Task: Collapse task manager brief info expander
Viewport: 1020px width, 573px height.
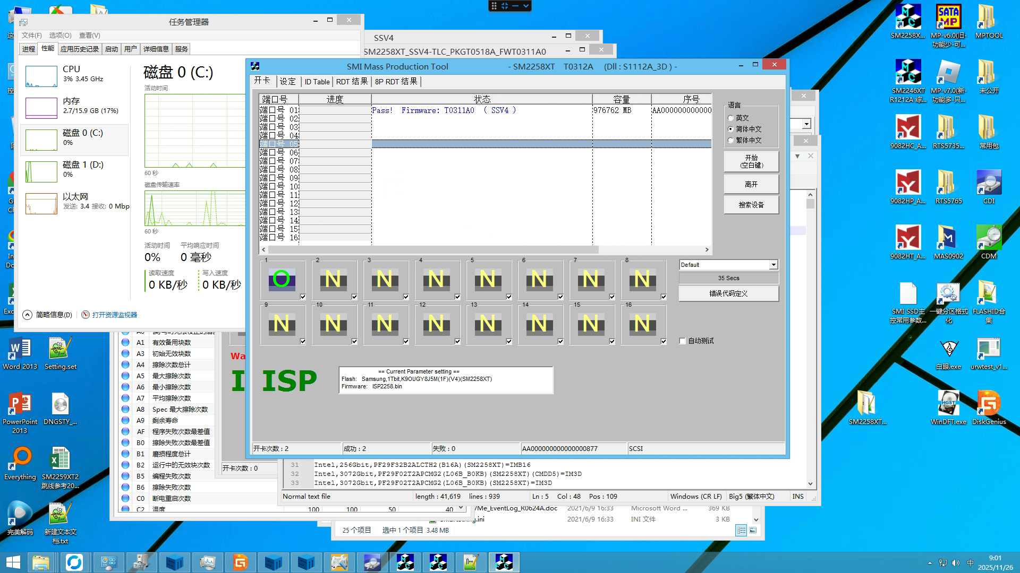Action: (x=28, y=315)
